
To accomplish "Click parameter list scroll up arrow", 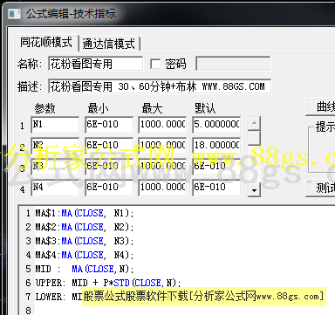I will [x=255, y=123].
